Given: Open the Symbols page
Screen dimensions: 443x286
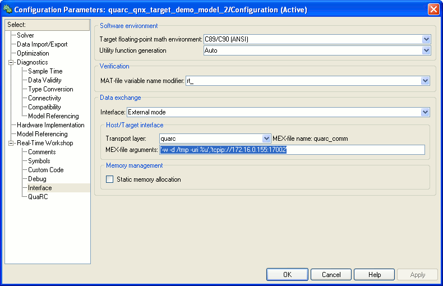Looking at the screenshot, I should click(39, 161).
